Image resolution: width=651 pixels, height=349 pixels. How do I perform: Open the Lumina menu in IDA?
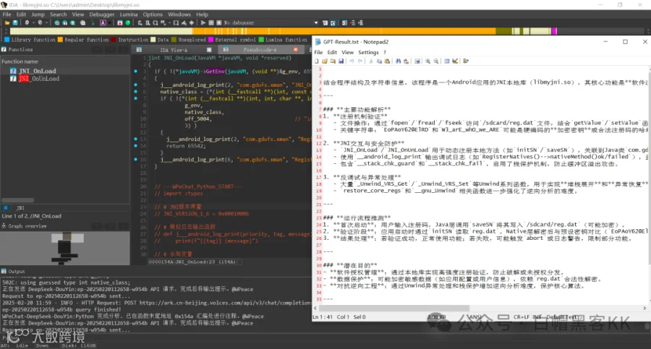point(129,14)
